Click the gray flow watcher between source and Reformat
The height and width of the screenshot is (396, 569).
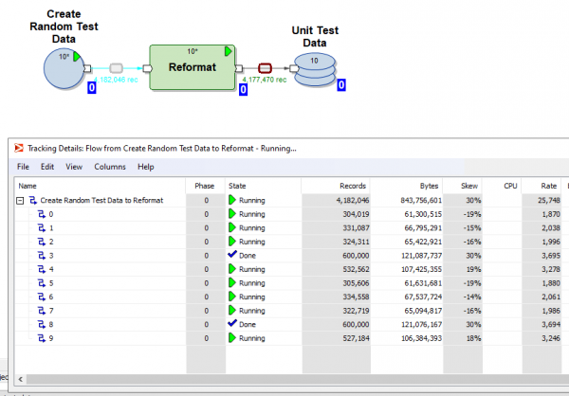[118, 68]
